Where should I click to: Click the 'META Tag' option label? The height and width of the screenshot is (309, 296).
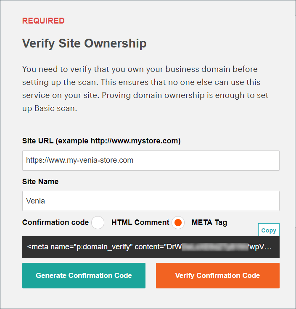point(209,222)
